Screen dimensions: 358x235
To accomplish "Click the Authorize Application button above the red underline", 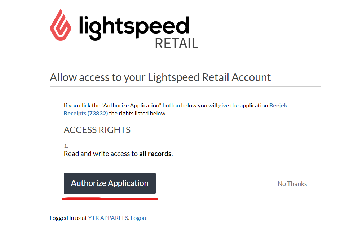I will [x=110, y=183].
